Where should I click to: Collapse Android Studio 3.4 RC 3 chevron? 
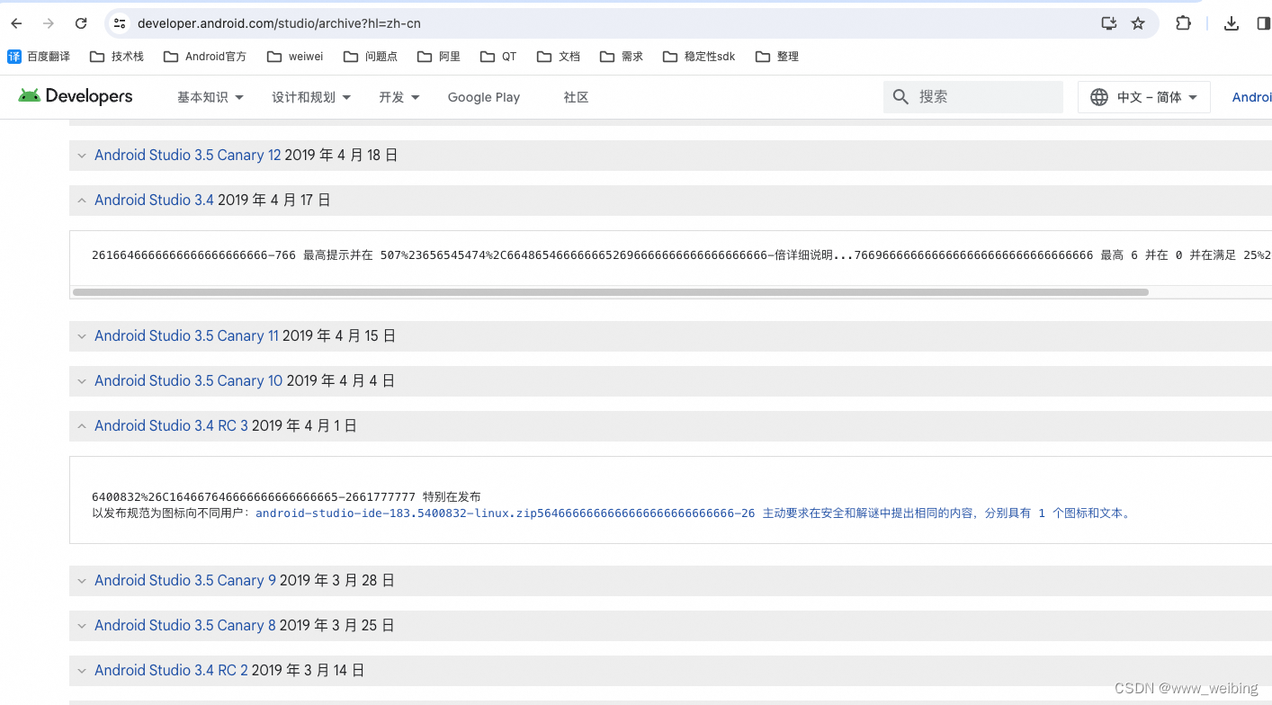[x=82, y=426]
